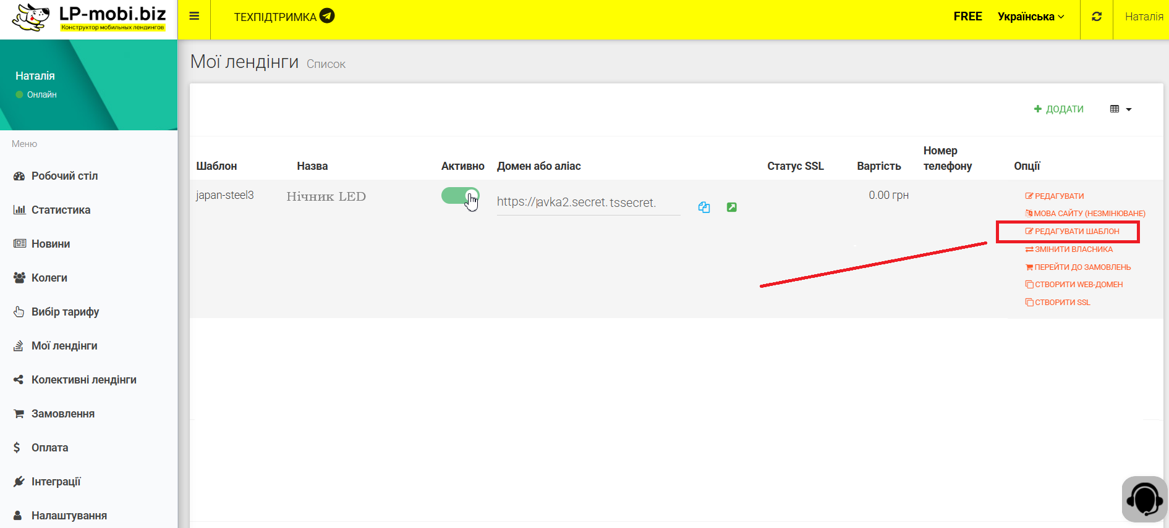The image size is (1169, 528).
Task: Click the refresh icon in top bar
Action: pyautogui.click(x=1097, y=17)
